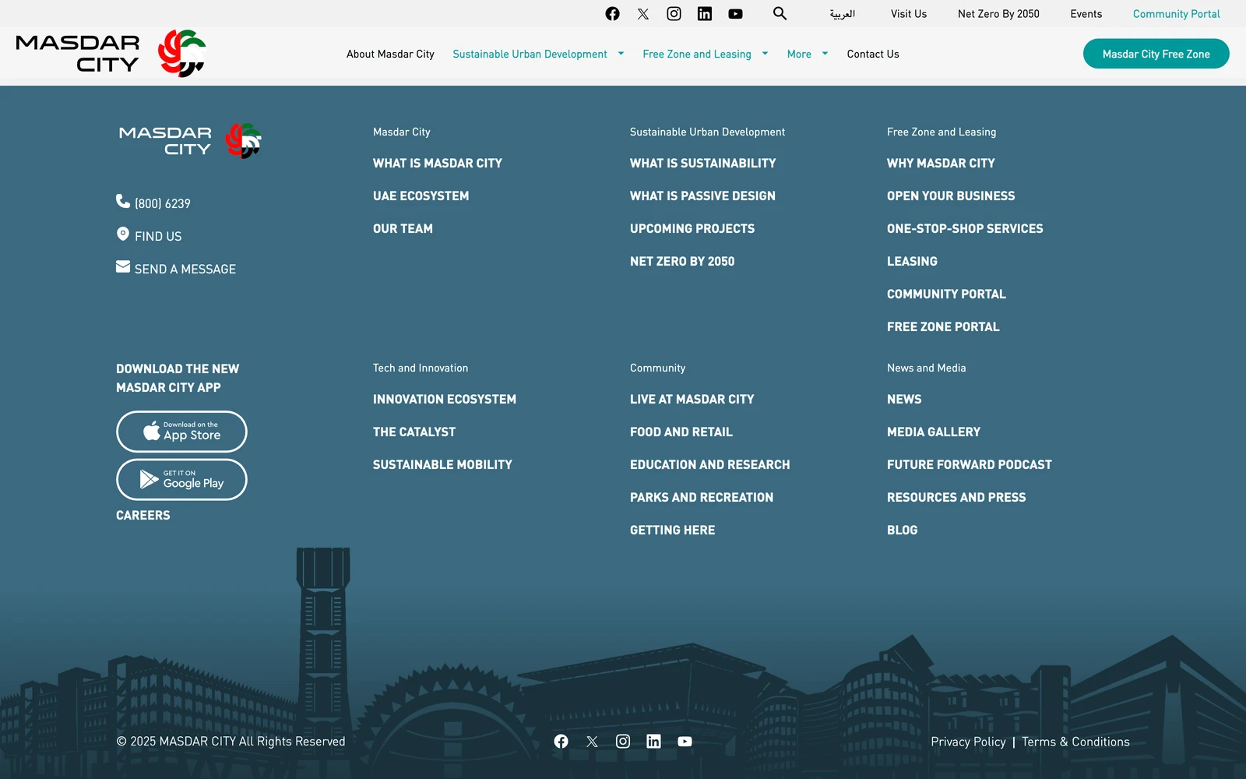Open Events in top bar
The height and width of the screenshot is (779, 1246).
[x=1086, y=14]
